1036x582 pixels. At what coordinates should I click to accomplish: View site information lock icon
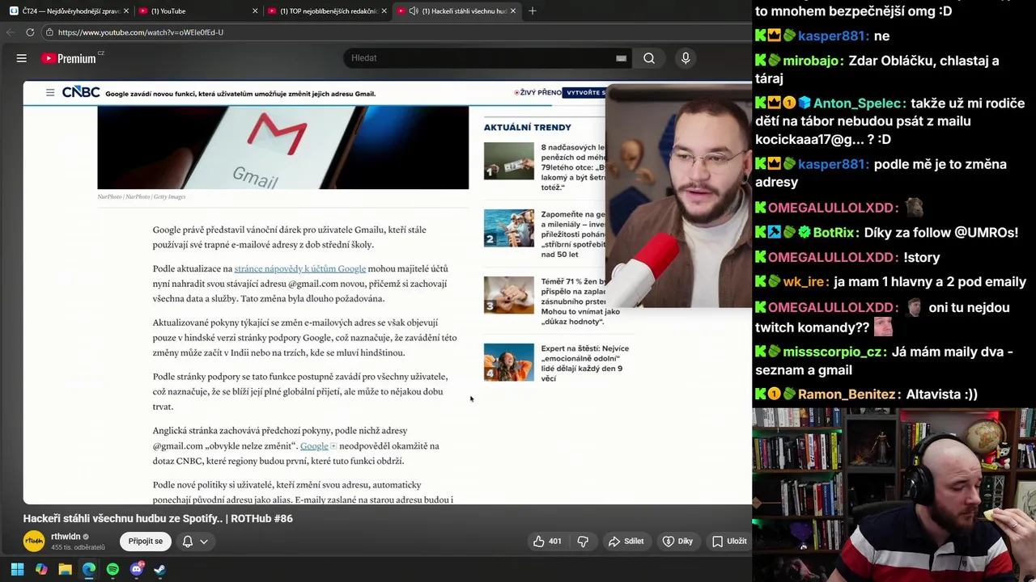pyautogui.click(x=49, y=32)
